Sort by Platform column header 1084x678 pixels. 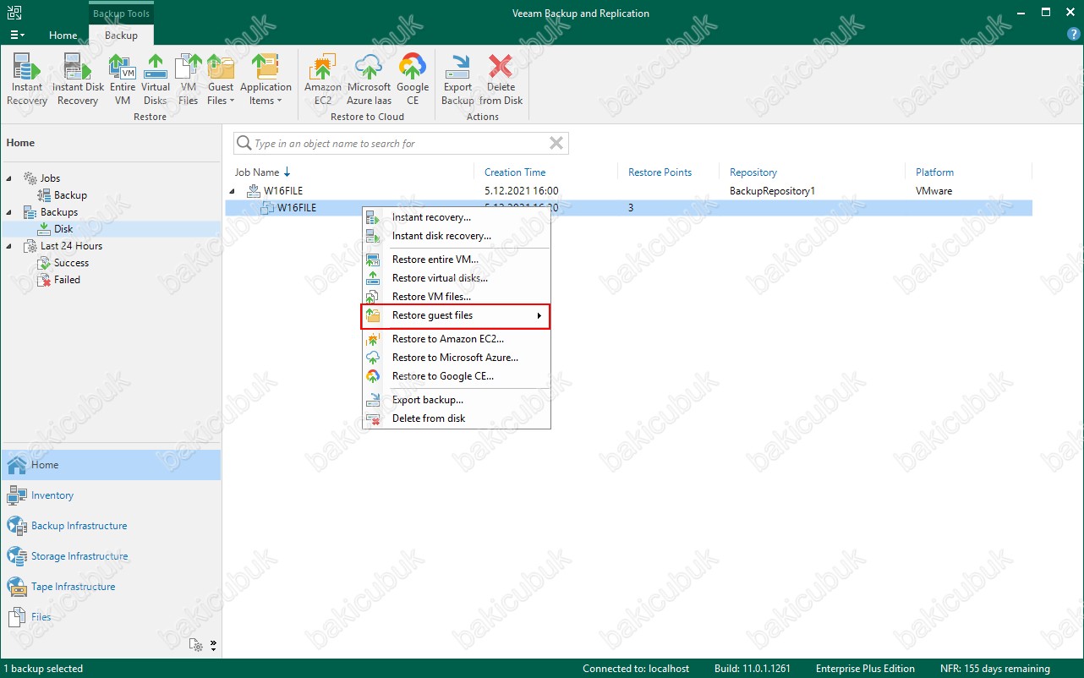point(934,172)
